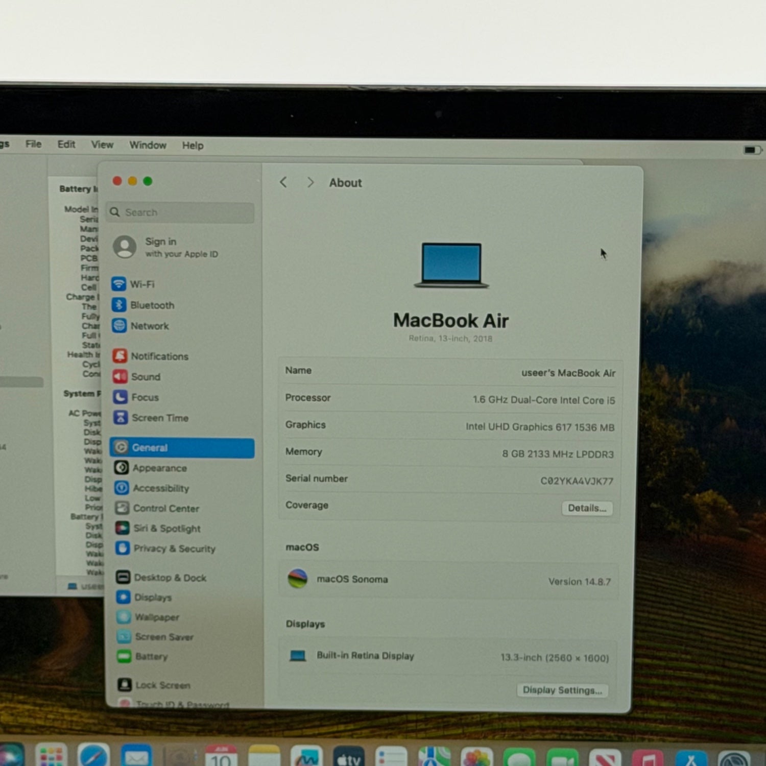Go back using the left chevron

(284, 182)
